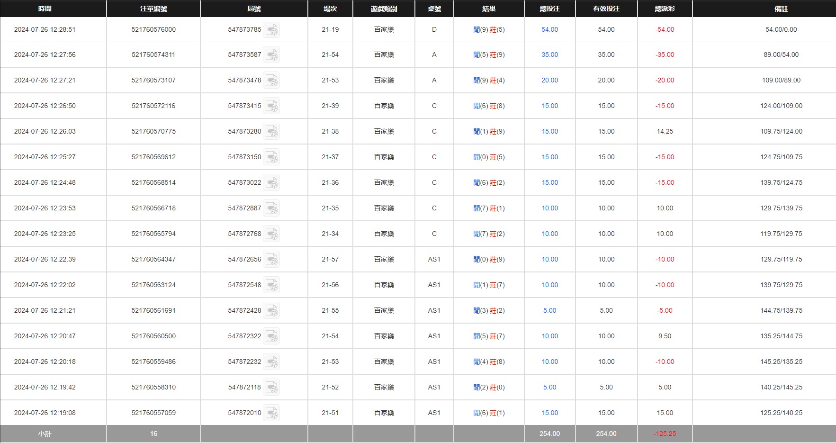The width and height of the screenshot is (836, 443).
Task: Click the blue 20.00 total bet link
Action: tap(549, 80)
